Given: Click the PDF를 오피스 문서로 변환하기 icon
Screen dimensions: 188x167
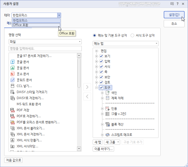Looking at the screenshot, I should click(x=13, y=122).
